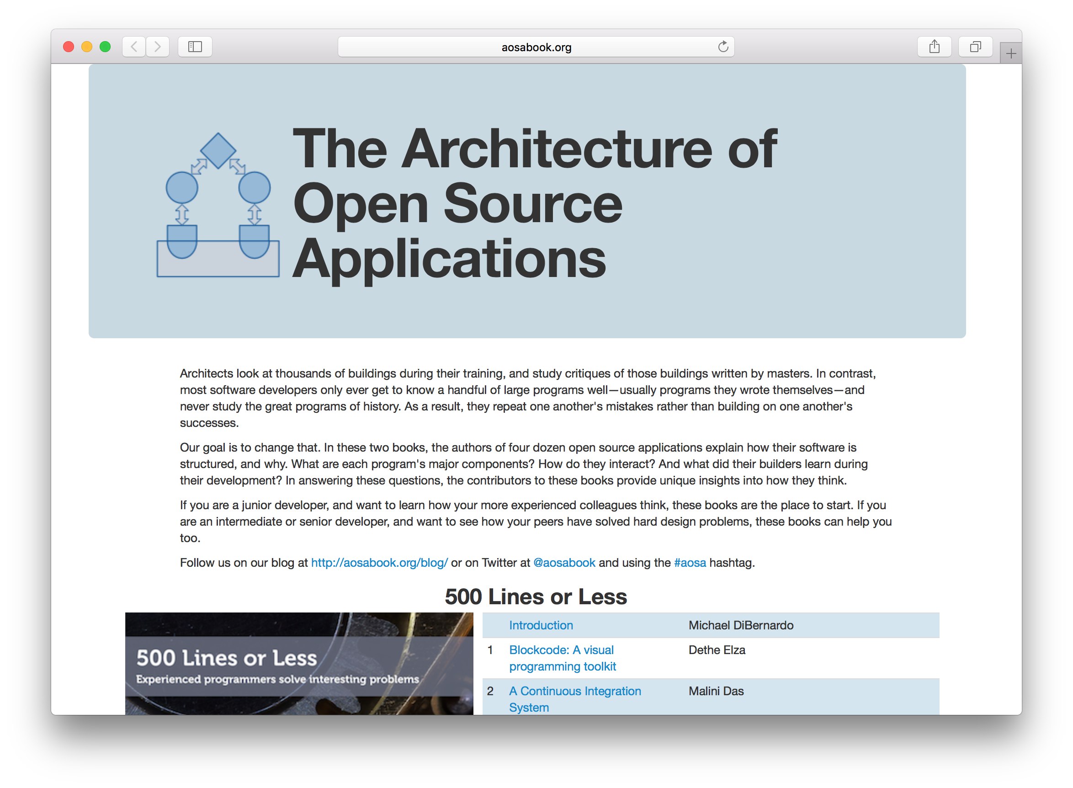Open the Share menu icon
This screenshot has height=788, width=1073.
tap(935, 47)
